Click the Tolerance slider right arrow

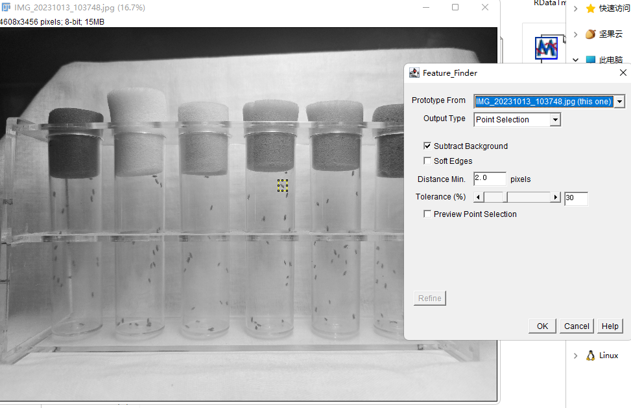555,198
